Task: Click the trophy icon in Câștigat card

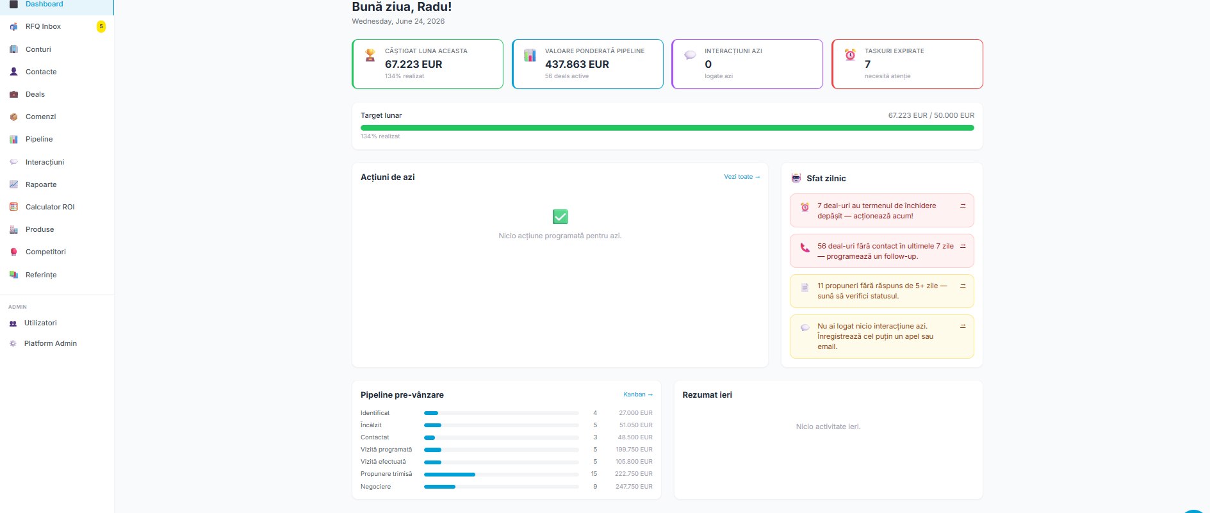Action: (370, 55)
